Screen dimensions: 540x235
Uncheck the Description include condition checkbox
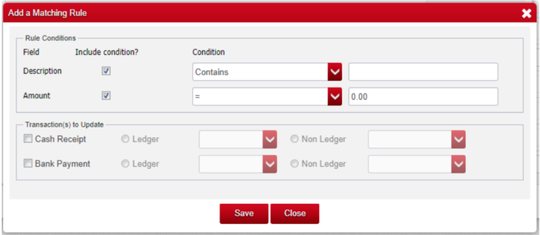pos(106,71)
